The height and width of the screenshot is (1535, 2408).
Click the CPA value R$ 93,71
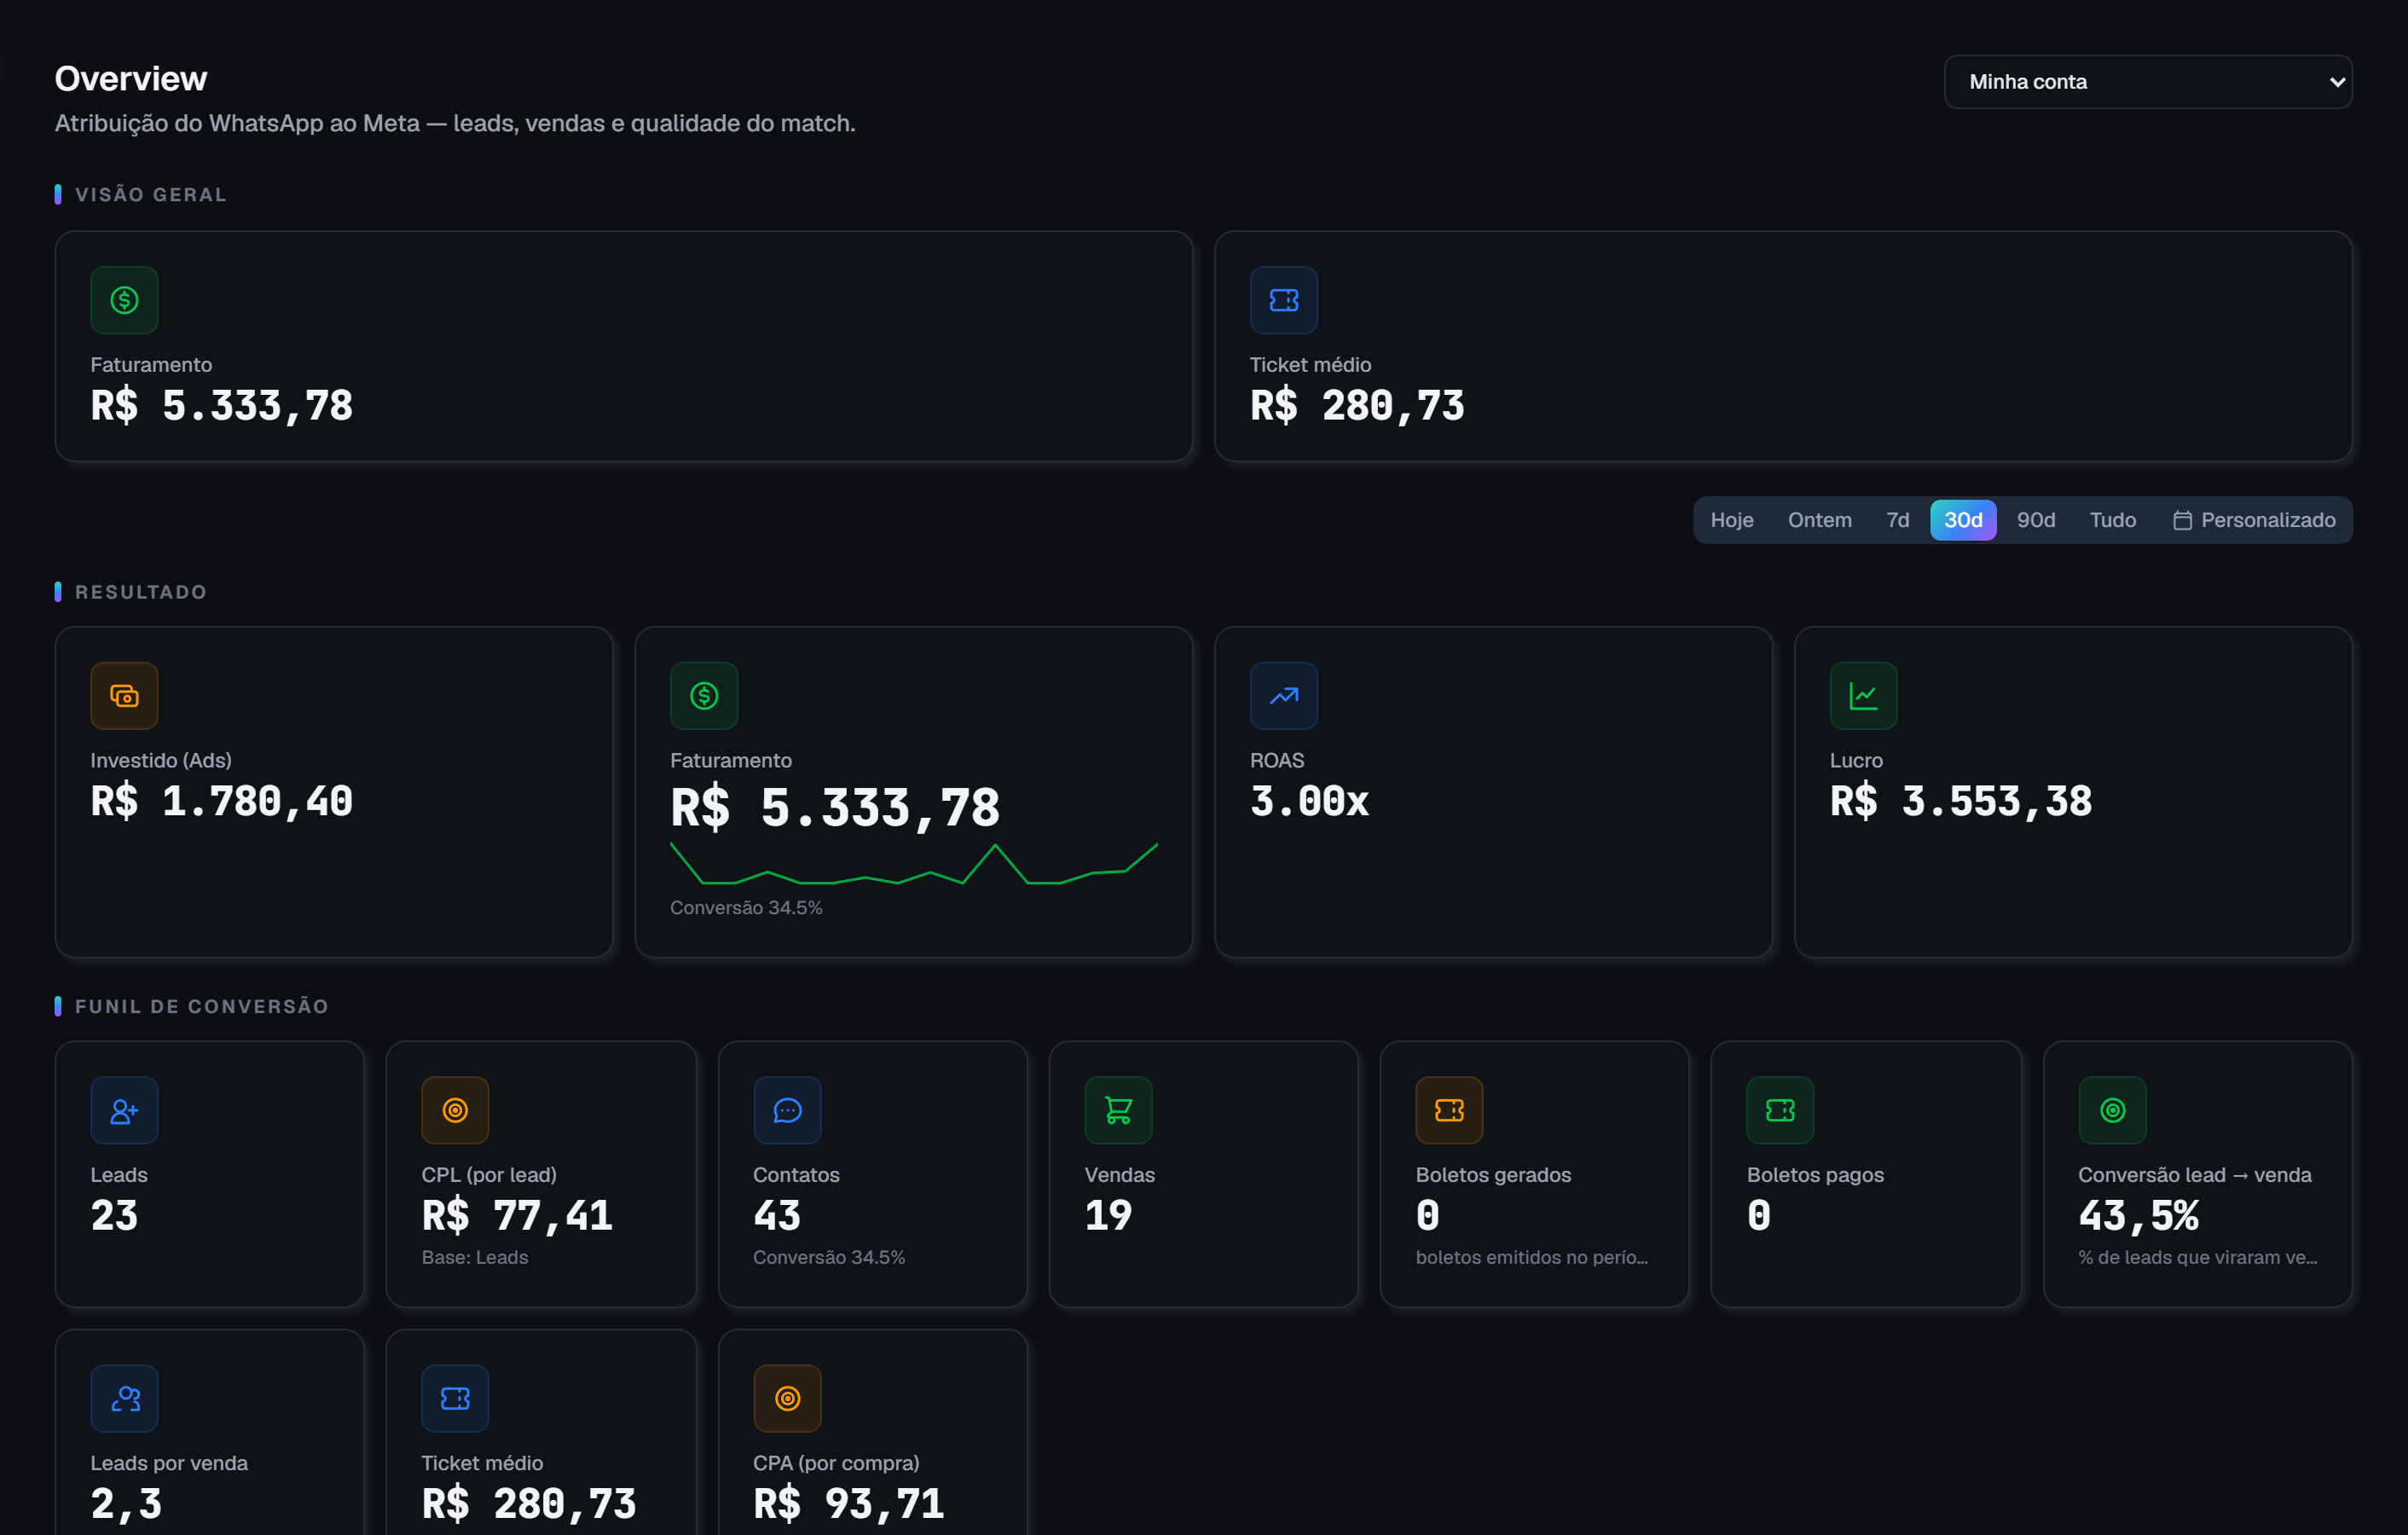(848, 1504)
